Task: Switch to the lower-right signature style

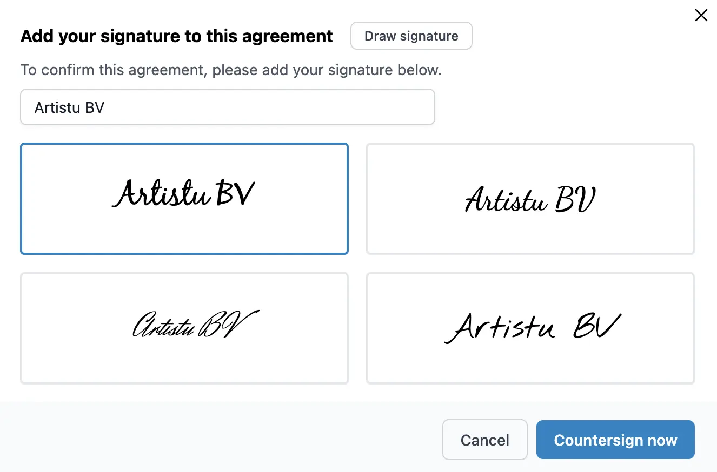Action: coord(530,328)
